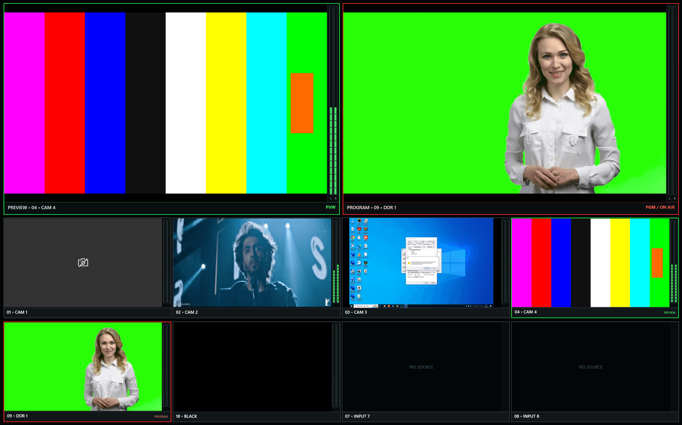
Task: Click the '02 • CAM 2' label
Action: 187,312
